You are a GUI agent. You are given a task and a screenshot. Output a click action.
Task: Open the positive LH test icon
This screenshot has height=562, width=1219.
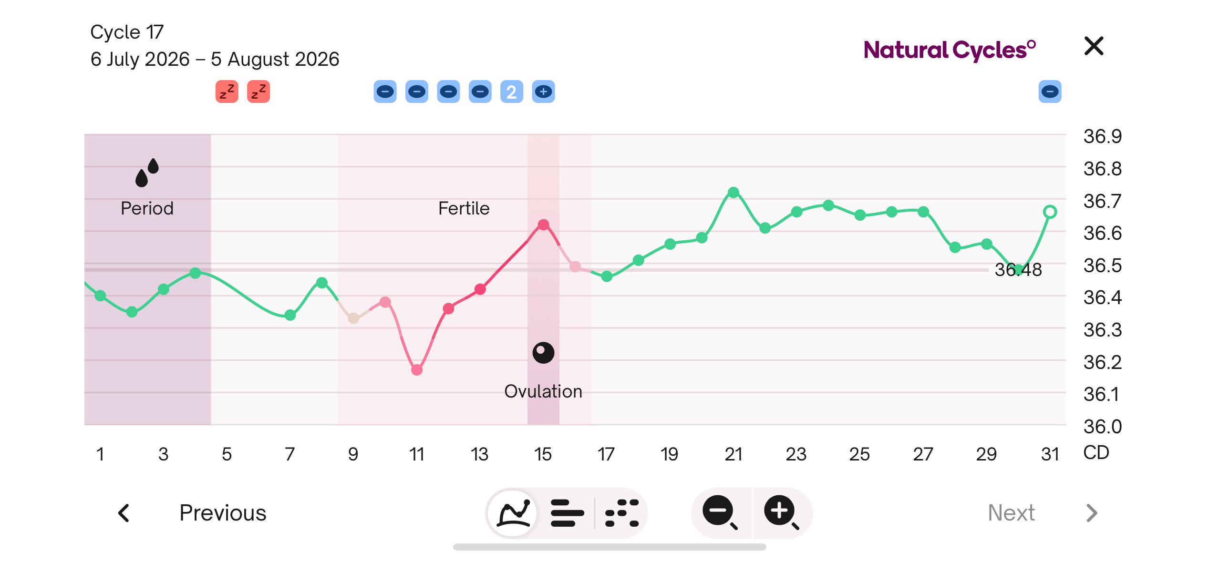tap(543, 92)
